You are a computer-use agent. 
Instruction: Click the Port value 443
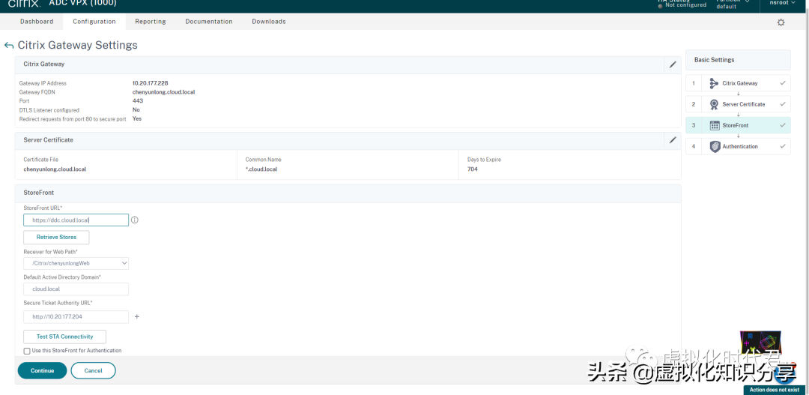[138, 100]
